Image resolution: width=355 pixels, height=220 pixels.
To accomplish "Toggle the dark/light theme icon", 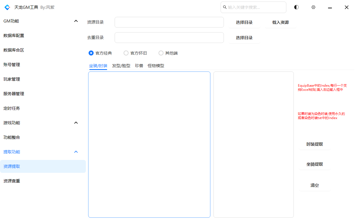I will click(x=296, y=7).
